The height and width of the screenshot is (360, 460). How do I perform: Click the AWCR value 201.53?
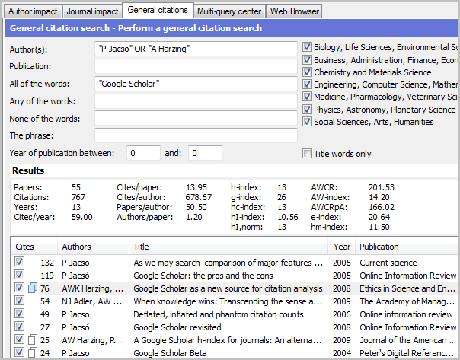point(382,187)
